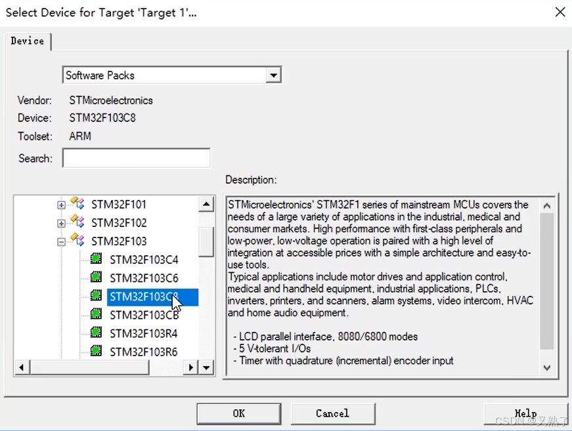This screenshot has width=572, height=431.
Task: Click the device tree vertical scrollbar thumb
Action: pos(206,242)
